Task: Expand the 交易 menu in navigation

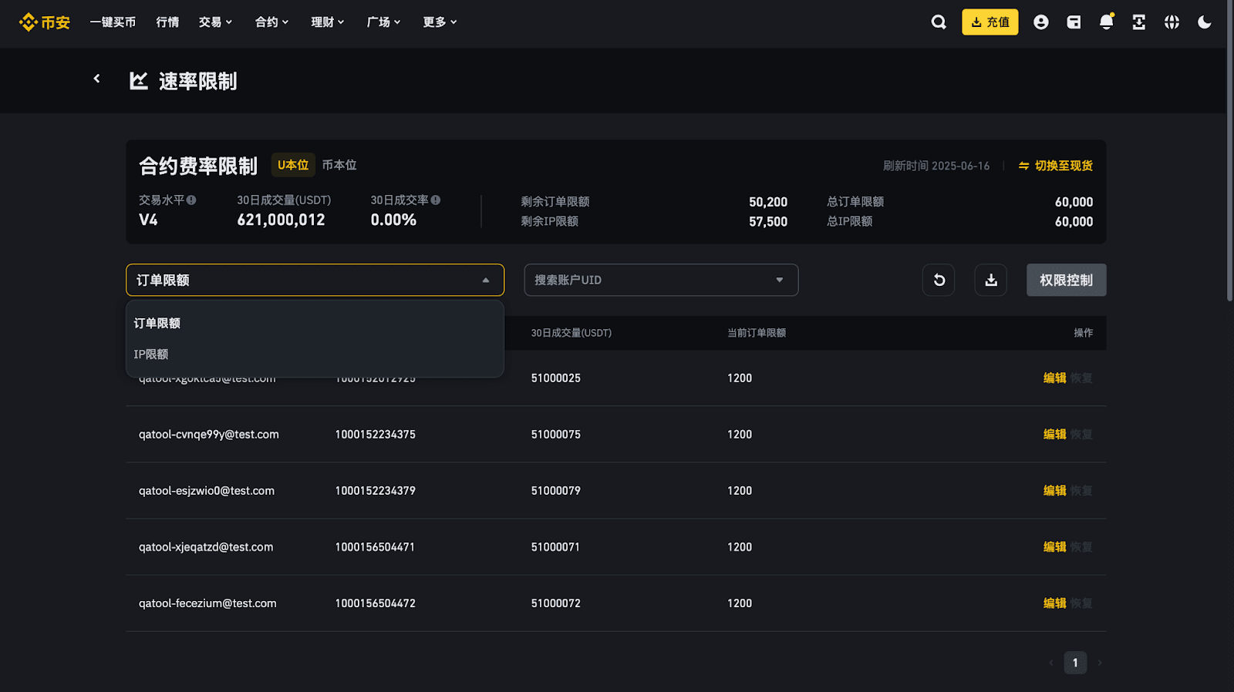Action: pyautogui.click(x=215, y=22)
